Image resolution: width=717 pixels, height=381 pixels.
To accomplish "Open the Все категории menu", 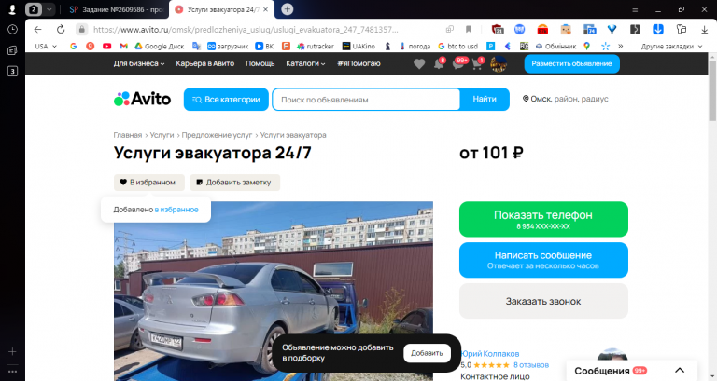I will click(226, 100).
